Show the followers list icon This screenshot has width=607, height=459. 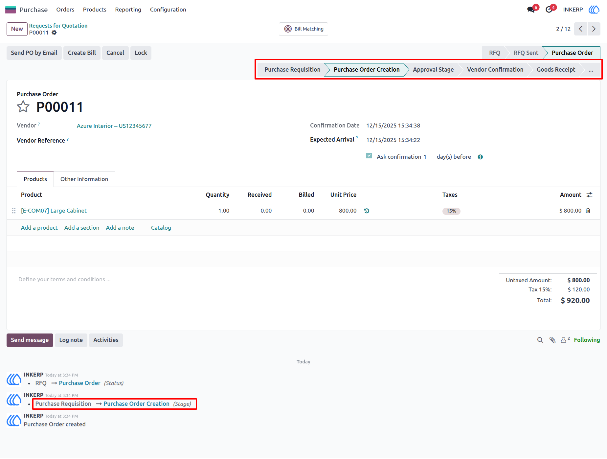[x=565, y=340]
